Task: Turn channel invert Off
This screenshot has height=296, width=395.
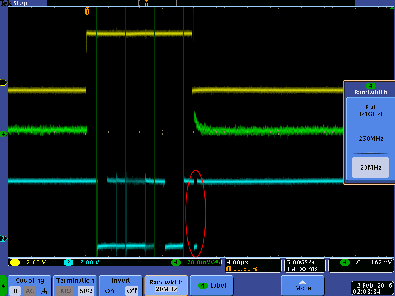Action: pyautogui.click(x=132, y=291)
